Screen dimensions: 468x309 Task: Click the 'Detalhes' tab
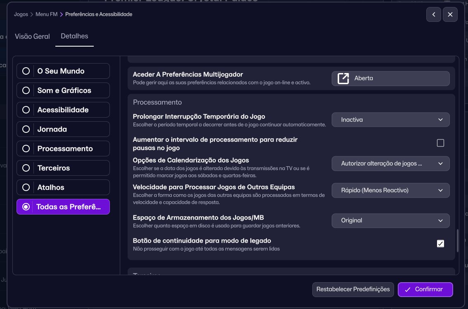[x=74, y=36]
